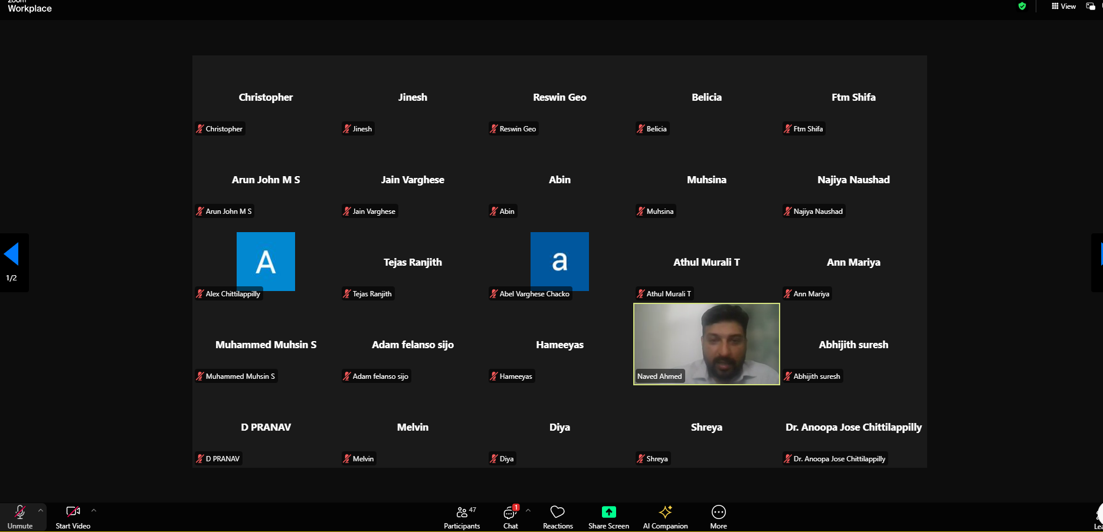
Task: Select the Dr. Anoopa Jose Chittilappilly tile
Action: click(853, 427)
